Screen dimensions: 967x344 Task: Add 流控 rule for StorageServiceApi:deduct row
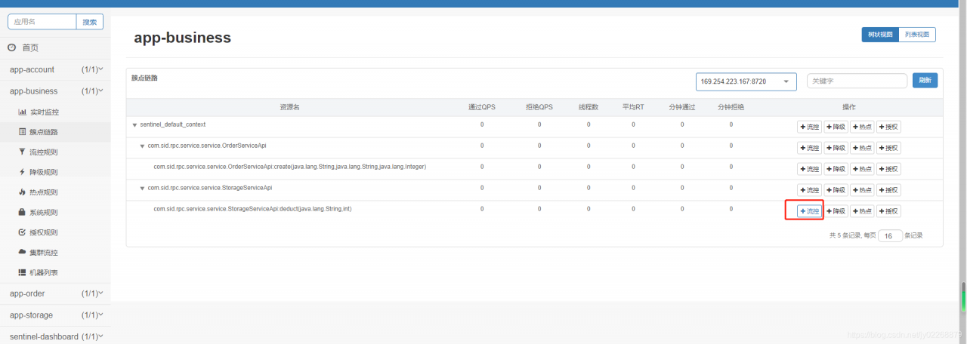coord(809,211)
